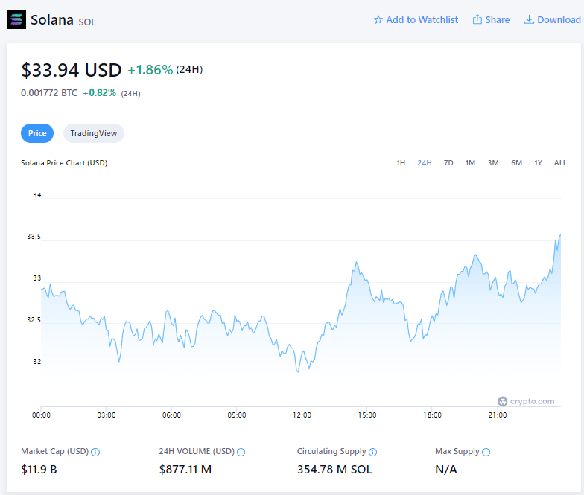This screenshot has width=584, height=495.
Task: Click the 354.78 M SOL supply value
Action: tap(334, 470)
